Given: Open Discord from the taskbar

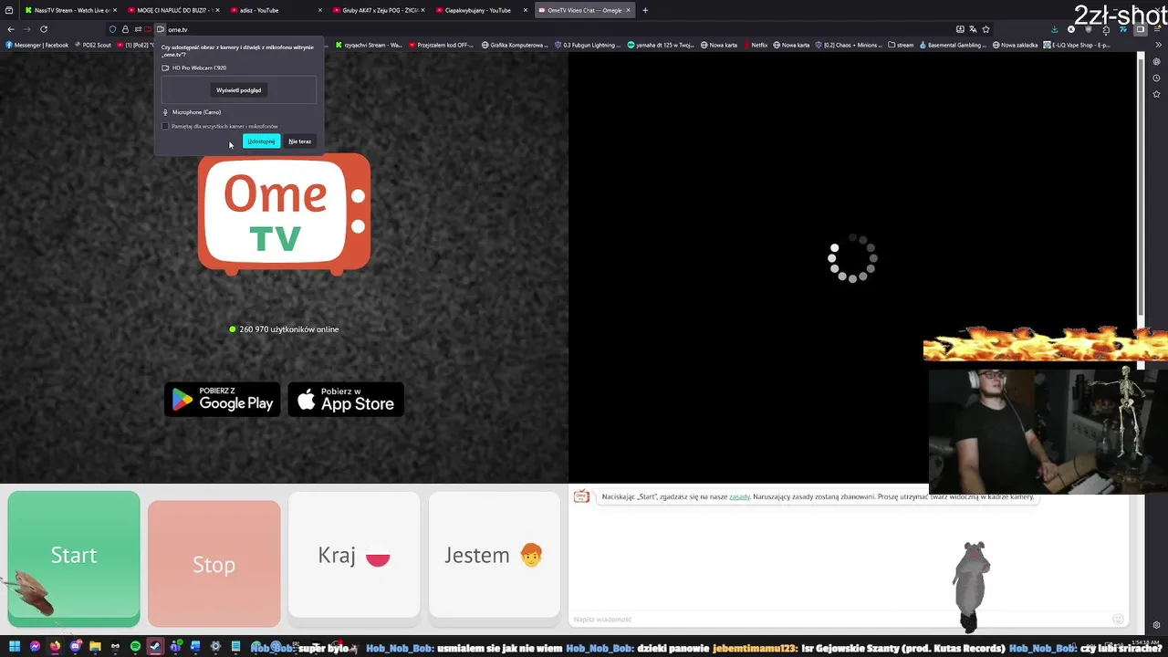Looking at the screenshot, I should point(76,646).
